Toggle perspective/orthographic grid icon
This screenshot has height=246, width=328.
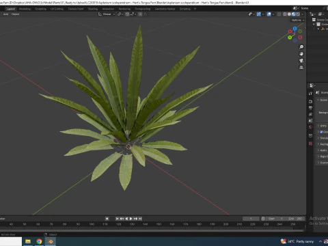coord(301,68)
